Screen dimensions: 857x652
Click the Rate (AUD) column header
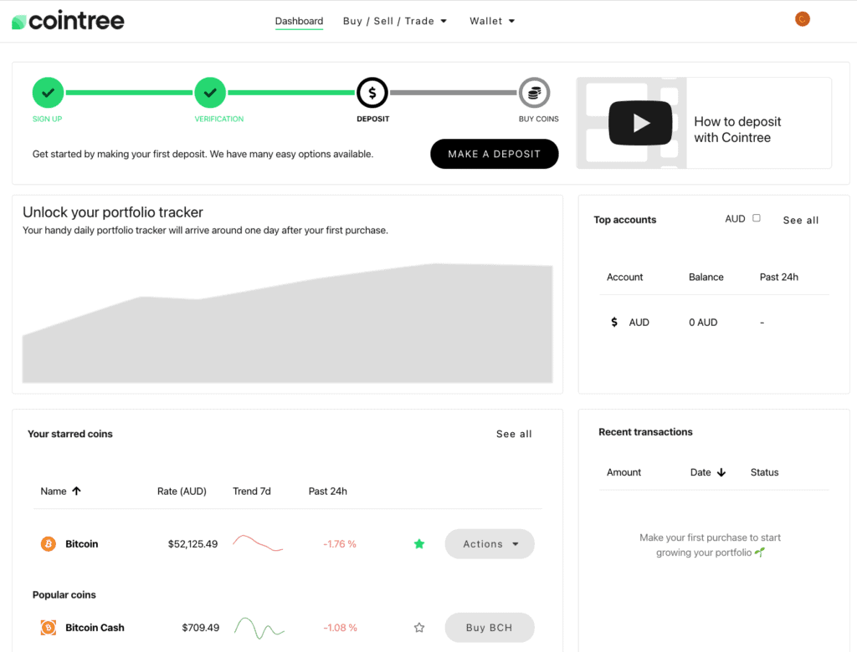pos(182,491)
